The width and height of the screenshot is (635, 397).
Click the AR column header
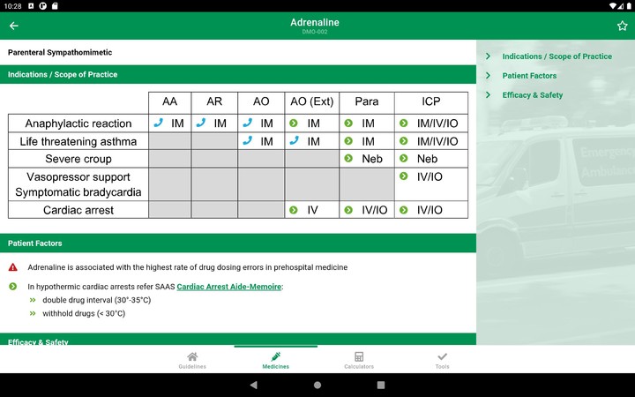pyautogui.click(x=214, y=101)
